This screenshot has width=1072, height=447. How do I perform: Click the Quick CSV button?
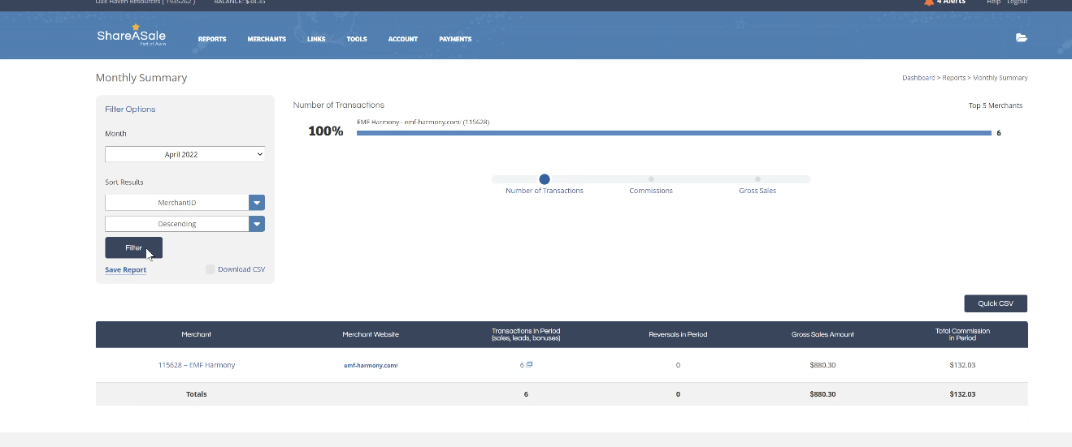tap(996, 303)
